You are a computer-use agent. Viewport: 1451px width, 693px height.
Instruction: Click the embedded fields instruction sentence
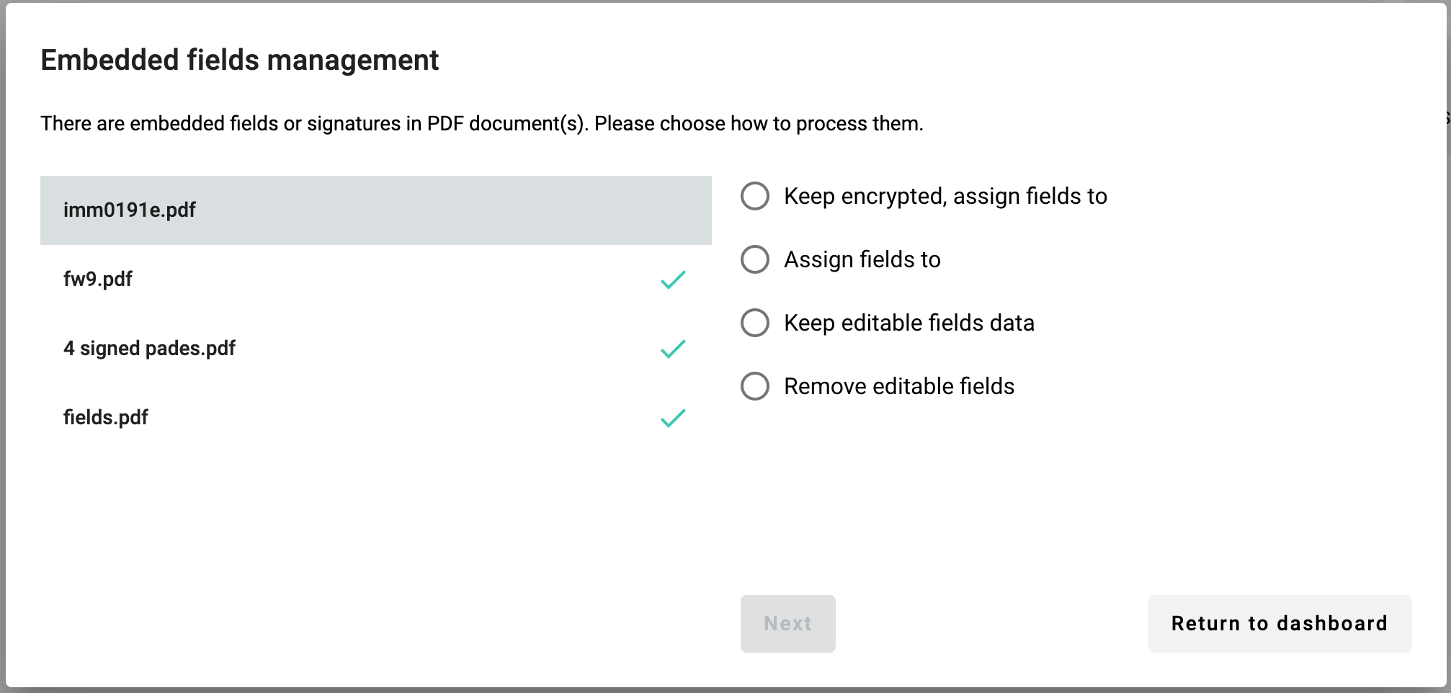point(481,124)
